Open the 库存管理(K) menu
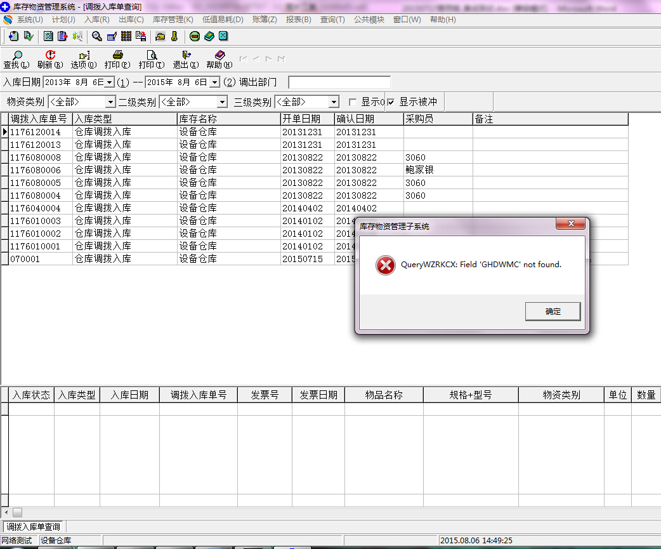 [x=173, y=20]
